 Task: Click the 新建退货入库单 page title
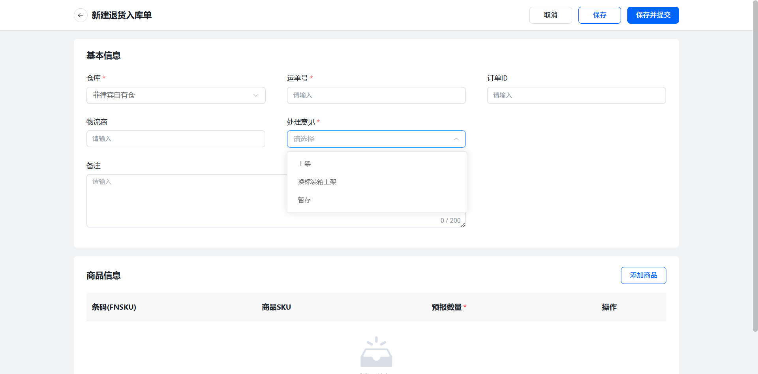pos(122,15)
